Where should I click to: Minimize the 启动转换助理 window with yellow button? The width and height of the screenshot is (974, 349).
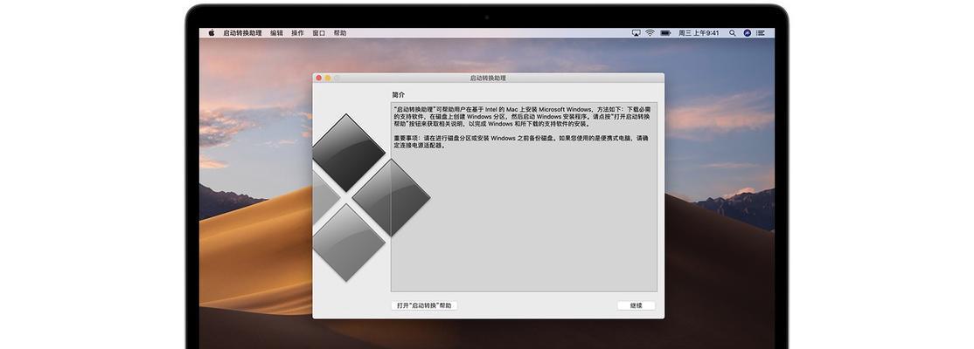point(328,79)
